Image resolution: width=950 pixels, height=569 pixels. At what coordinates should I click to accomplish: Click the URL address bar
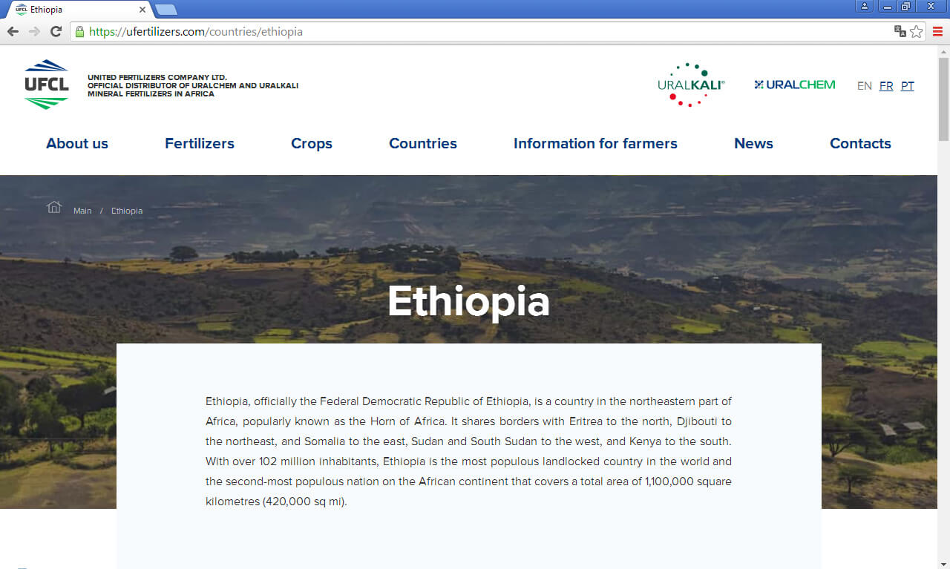point(482,32)
